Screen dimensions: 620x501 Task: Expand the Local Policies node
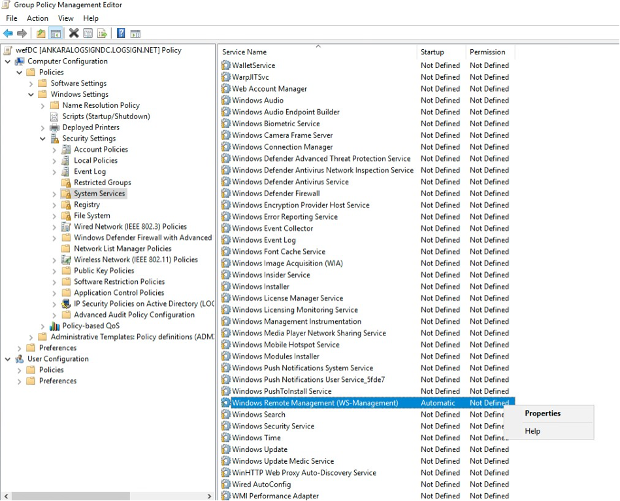[x=54, y=161]
